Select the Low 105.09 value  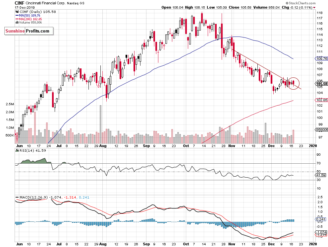[x=217, y=7]
